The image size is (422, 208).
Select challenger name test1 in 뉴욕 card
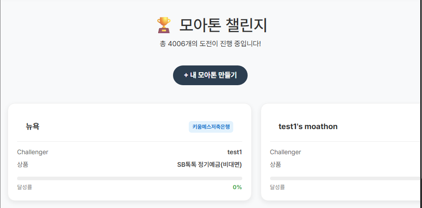[235, 152]
